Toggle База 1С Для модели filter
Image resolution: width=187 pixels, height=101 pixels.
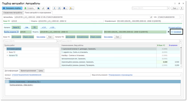pos(16,37)
